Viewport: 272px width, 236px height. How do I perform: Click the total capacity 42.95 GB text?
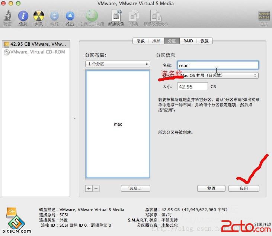point(194,210)
